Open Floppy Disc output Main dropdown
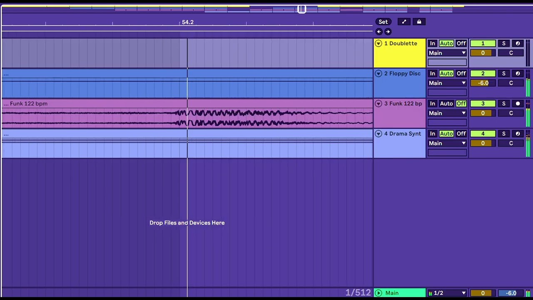533x300 pixels. 447,83
